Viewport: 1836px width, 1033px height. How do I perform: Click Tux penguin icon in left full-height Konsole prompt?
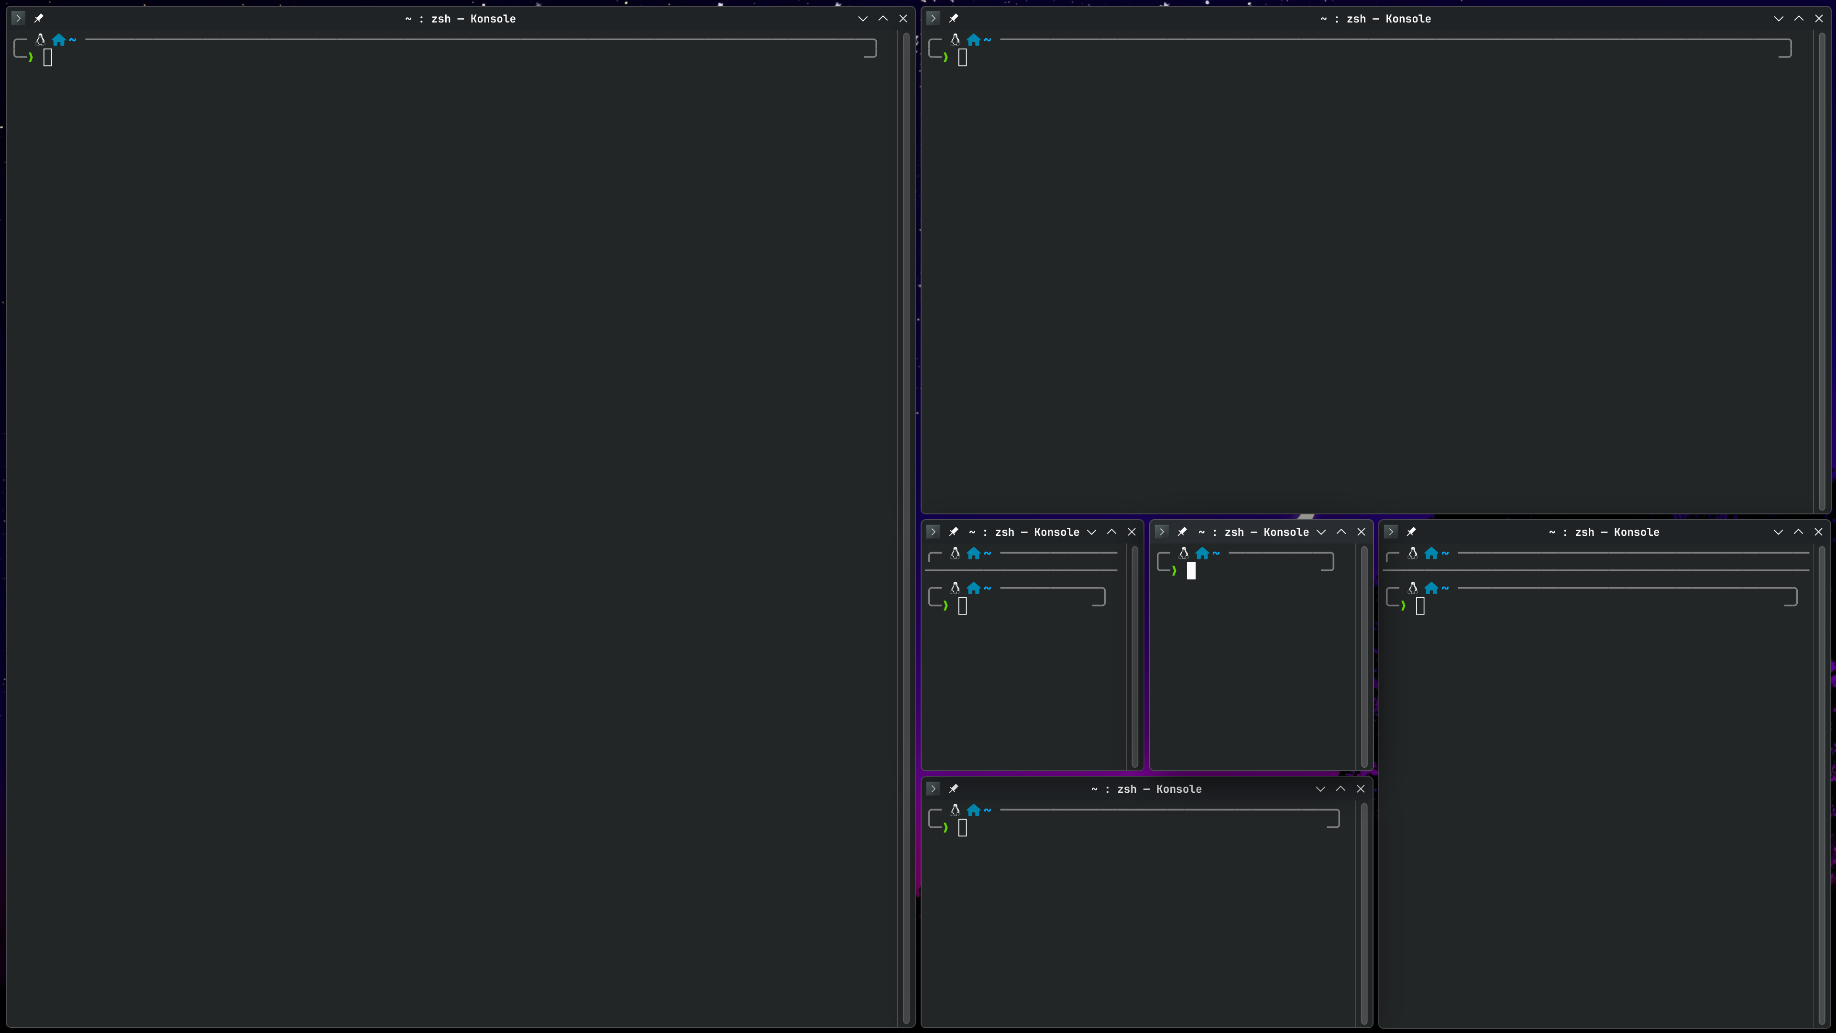coord(41,40)
